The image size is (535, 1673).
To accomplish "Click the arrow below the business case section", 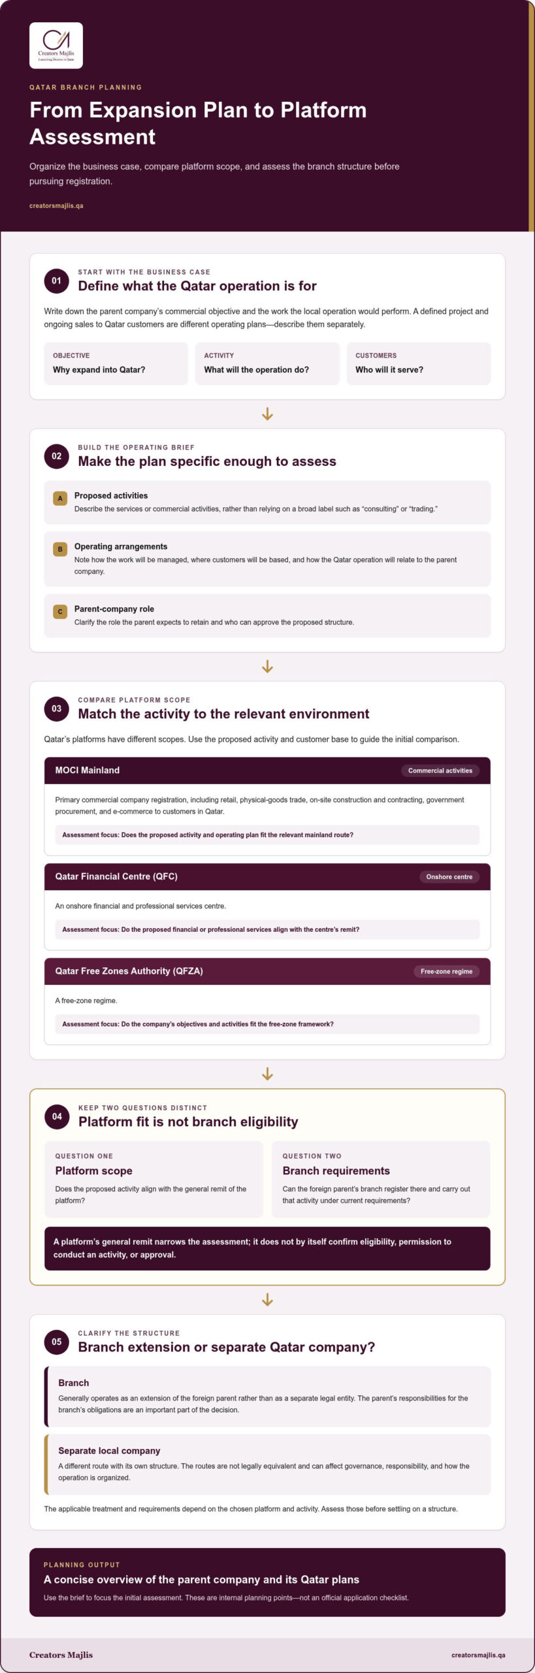I will 267,414.
